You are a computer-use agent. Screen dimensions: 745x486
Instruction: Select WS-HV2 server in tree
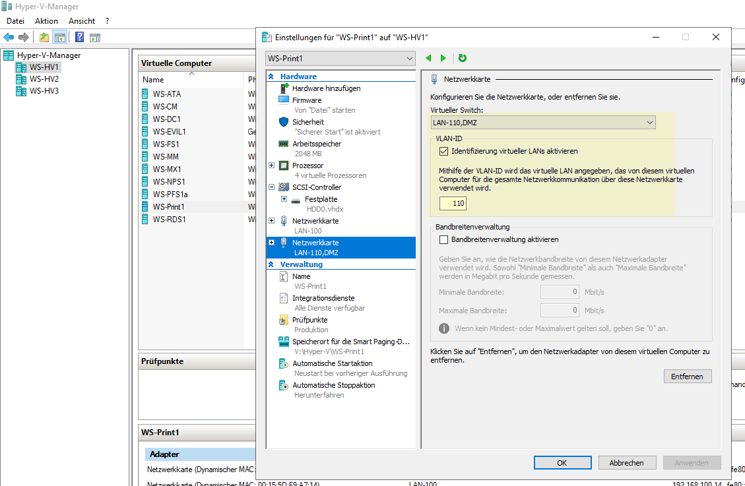pyautogui.click(x=44, y=78)
